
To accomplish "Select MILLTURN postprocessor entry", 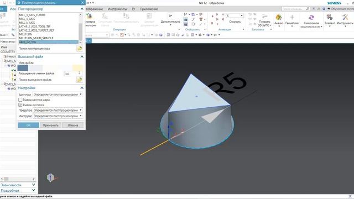I will (48, 34).
